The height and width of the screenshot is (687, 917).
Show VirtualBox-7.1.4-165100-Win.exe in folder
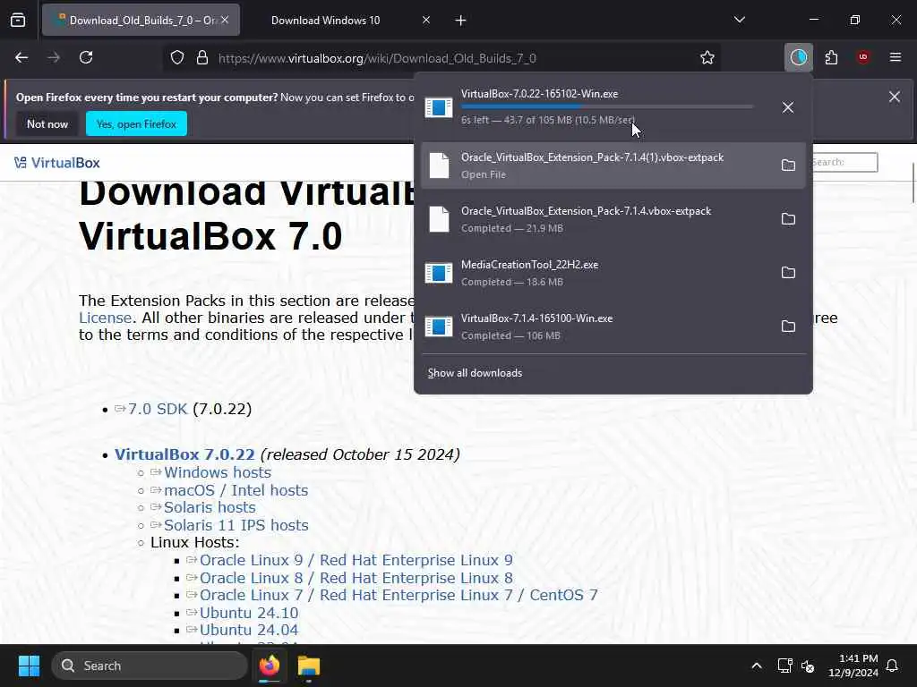coord(788,327)
